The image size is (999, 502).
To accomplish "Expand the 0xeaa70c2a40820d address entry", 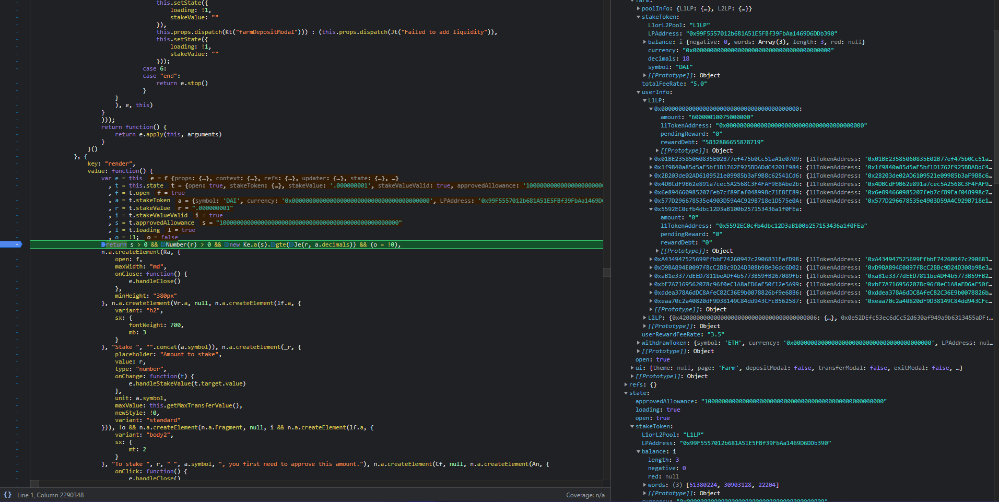I will pos(651,301).
